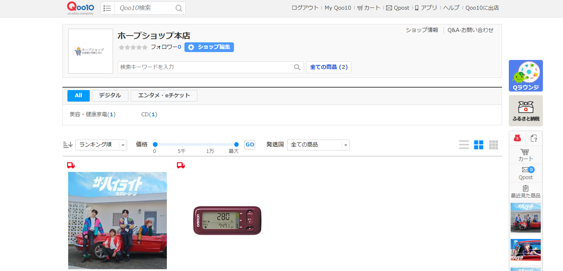Click the help question icon in sidebar

(x=534, y=138)
